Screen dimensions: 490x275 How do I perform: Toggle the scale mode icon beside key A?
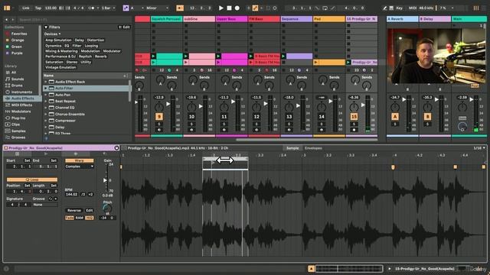coord(126,8)
